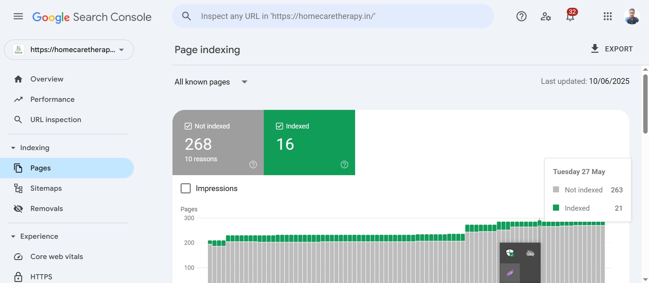
Task: Click the 27 May marker on chart
Action: pyautogui.click(x=539, y=222)
